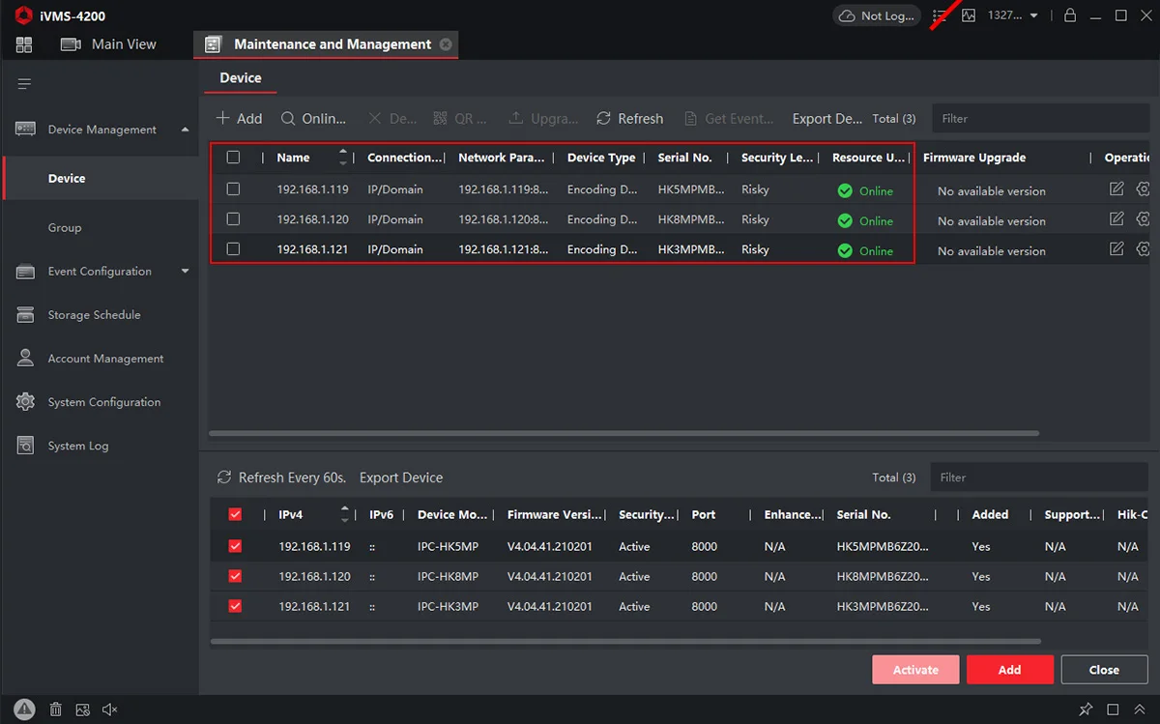1160x724 pixels.
Task: Click the trash clear alarms icon
Action: (x=56, y=710)
